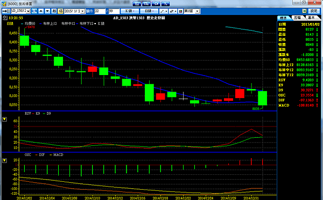Click the OSC legend label in chart

click(28, 154)
